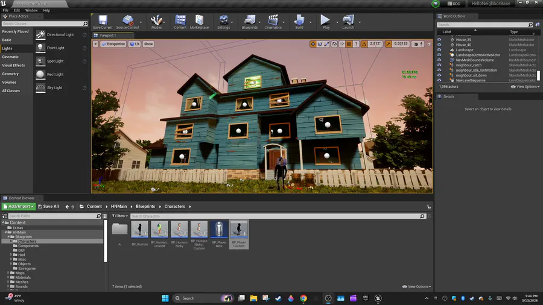Open Cinematics toolbar icon

pyautogui.click(x=273, y=22)
